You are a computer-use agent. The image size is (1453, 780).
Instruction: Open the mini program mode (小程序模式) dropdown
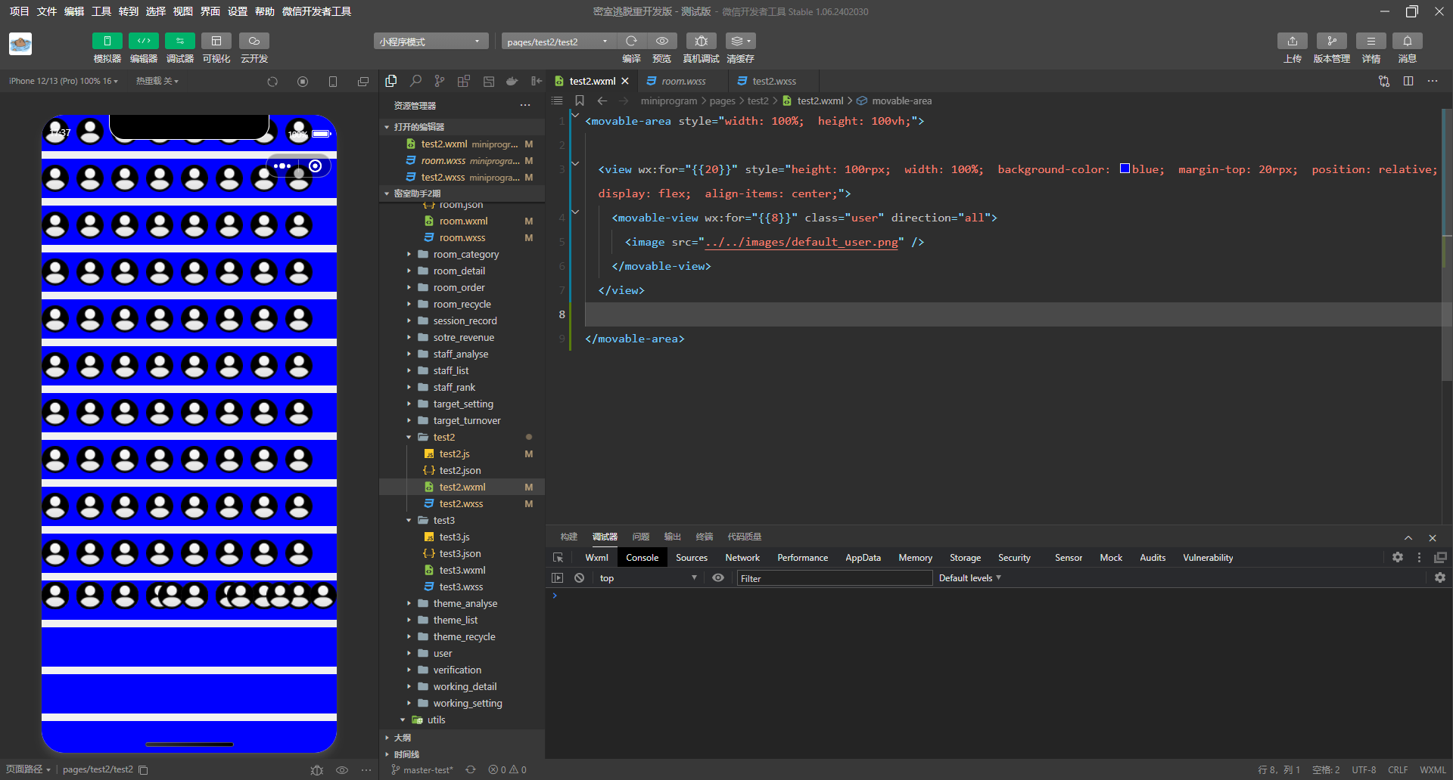coord(430,42)
